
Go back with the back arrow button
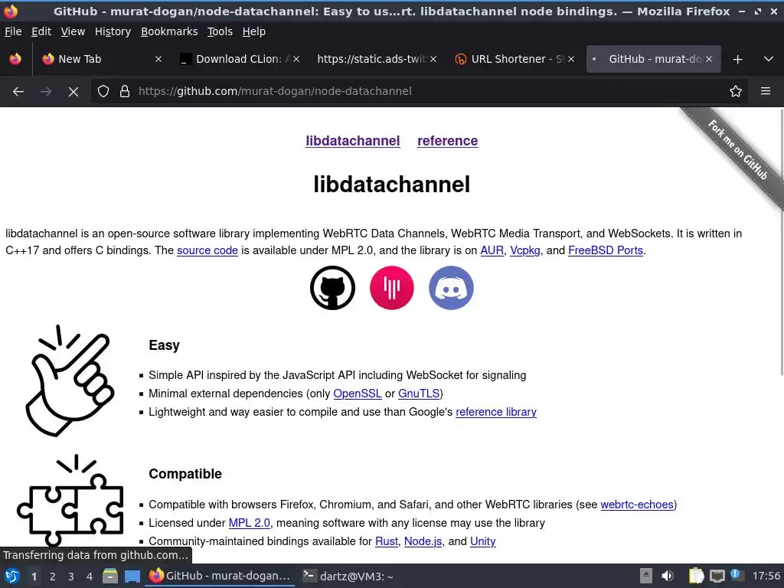(18, 92)
